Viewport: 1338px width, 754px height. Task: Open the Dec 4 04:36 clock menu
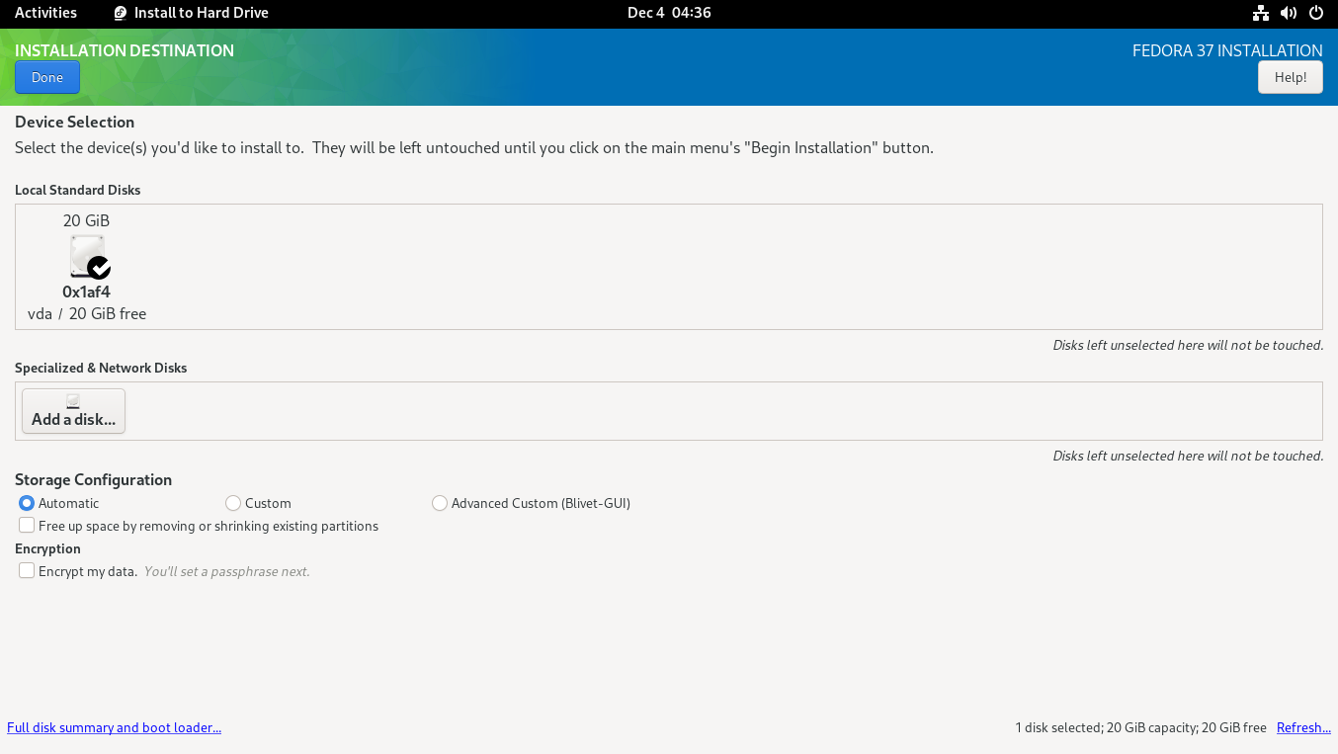(x=669, y=13)
